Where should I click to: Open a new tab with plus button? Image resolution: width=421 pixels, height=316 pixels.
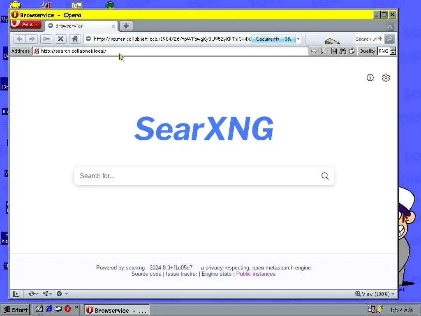pyautogui.click(x=126, y=26)
